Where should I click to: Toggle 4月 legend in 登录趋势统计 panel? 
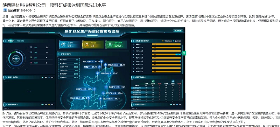point(178,104)
